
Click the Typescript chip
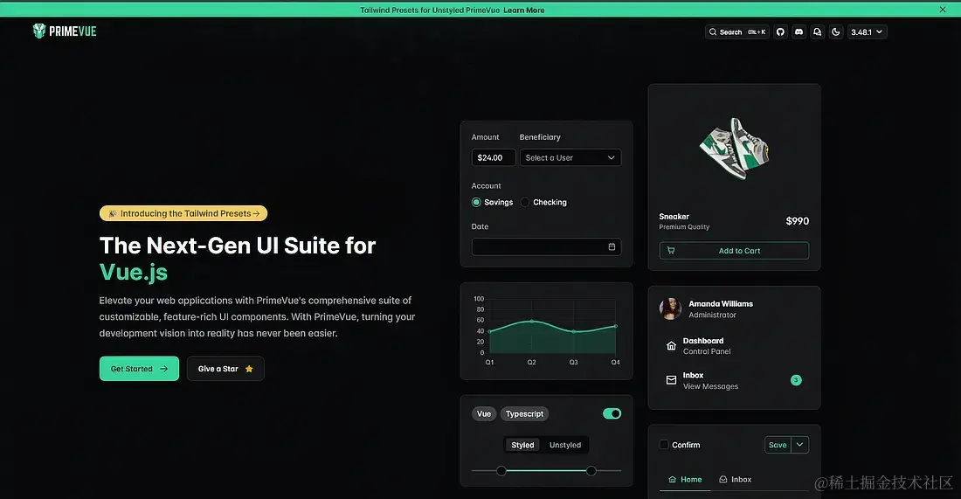pos(525,413)
